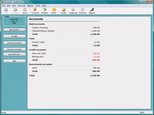Open the Tools menu
The height and width of the screenshot is (115, 154).
[x=38, y=6]
